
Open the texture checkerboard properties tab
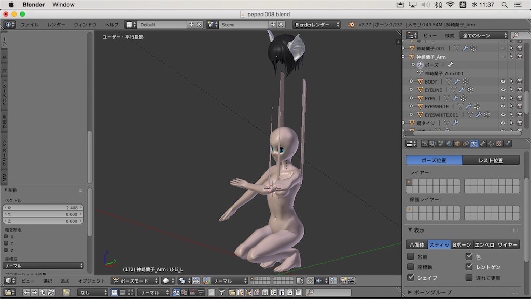click(499, 144)
